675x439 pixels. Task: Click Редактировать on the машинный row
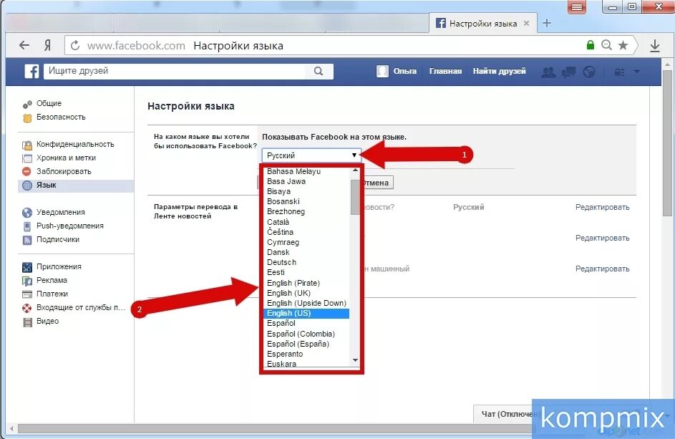pyautogui.click(x=602, y=269)
